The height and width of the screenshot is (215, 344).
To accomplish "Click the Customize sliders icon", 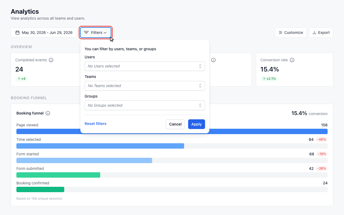I will tap(281, 33).
